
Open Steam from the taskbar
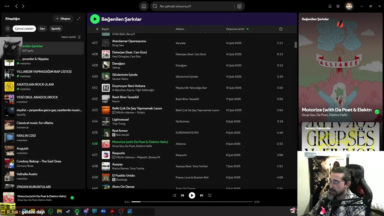pyautogui.click(x=68, y=211)
